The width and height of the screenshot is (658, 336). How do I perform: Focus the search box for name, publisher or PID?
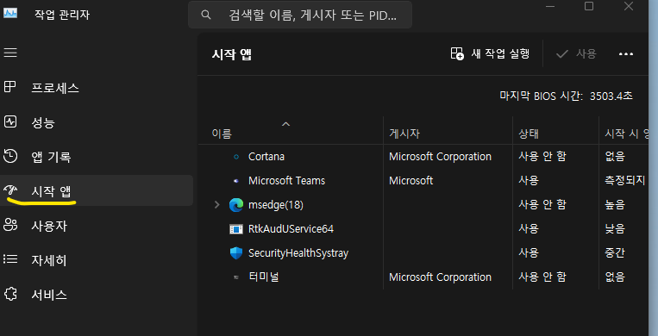tap(300, 16)
